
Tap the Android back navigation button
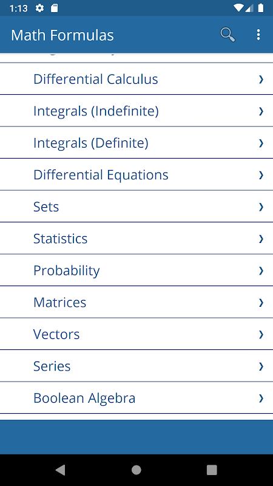click(60, 470)
